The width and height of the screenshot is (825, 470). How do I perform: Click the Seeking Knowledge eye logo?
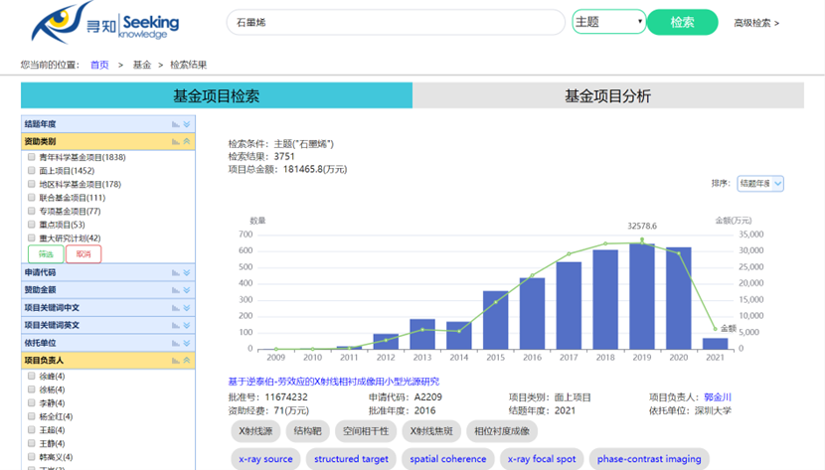click(x=105, y=22)
